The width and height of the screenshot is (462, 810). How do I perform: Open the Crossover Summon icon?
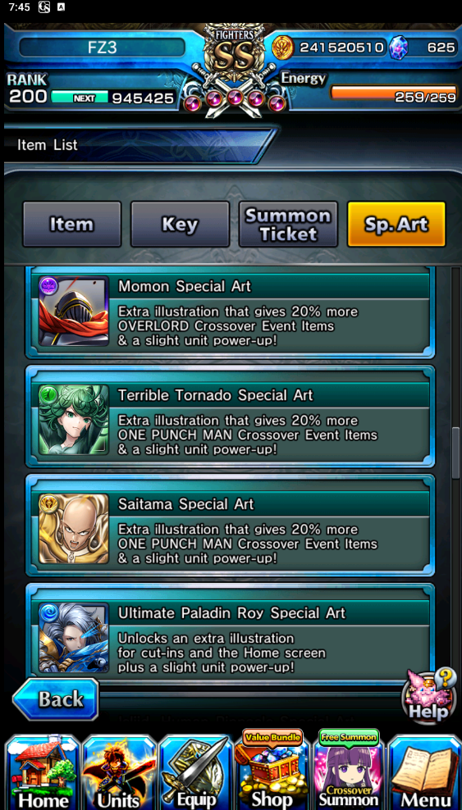pos(348,770)
